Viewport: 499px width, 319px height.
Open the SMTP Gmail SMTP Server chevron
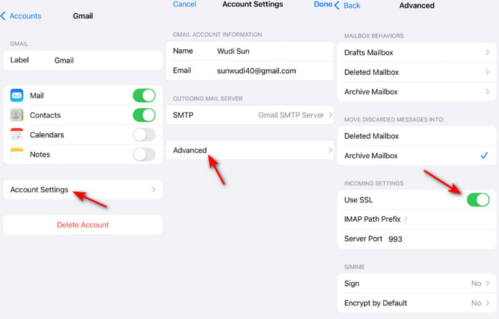coord(331,115)
